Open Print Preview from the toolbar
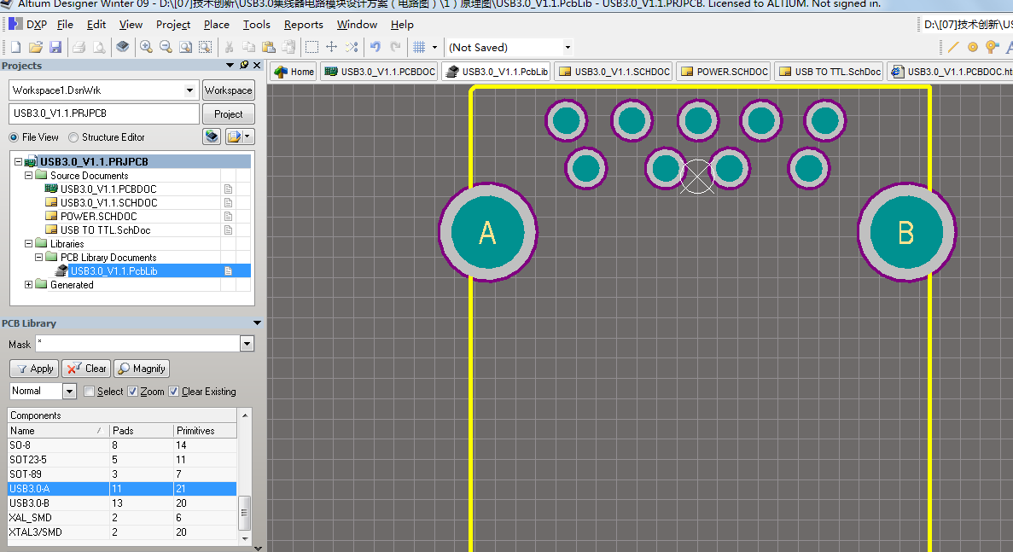 99,47
